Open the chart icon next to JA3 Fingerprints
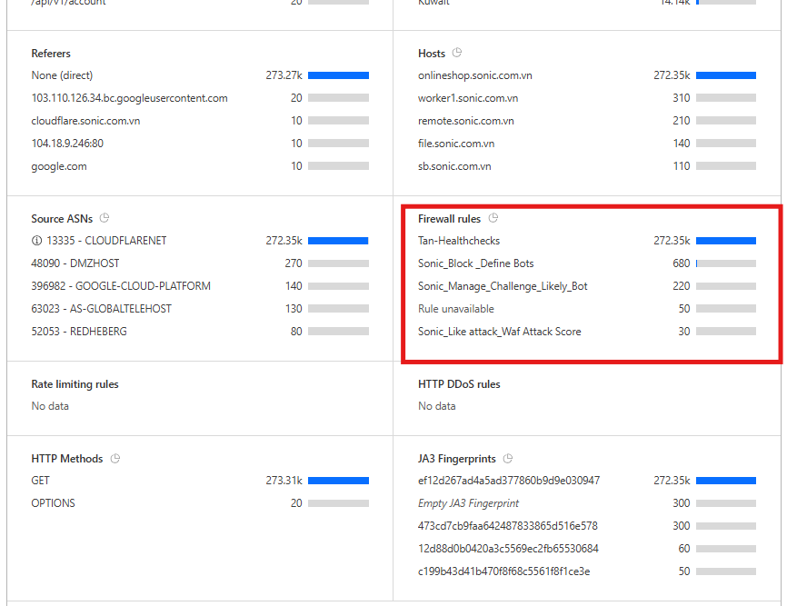The width and height of the screenshot is (787, 606). 508,459
